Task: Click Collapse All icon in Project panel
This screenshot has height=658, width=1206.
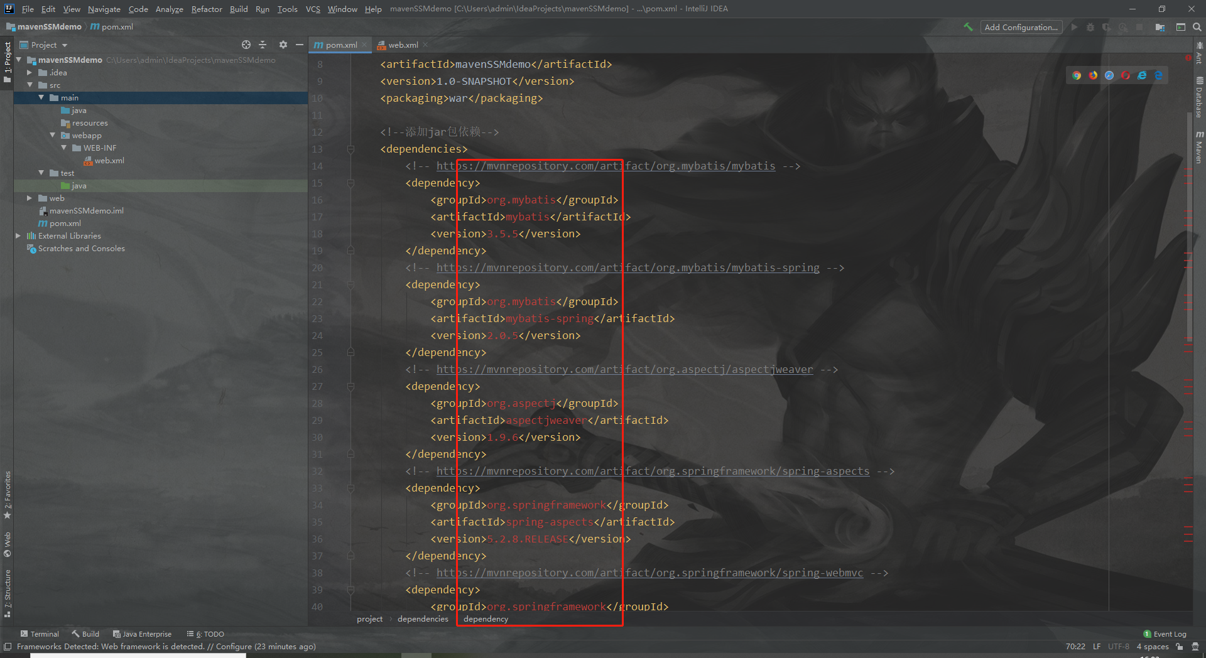Action: point(263,45)
